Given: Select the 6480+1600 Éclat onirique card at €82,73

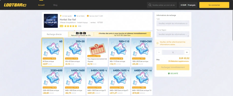Looking at the screenshot, I should tap(75, 81).
